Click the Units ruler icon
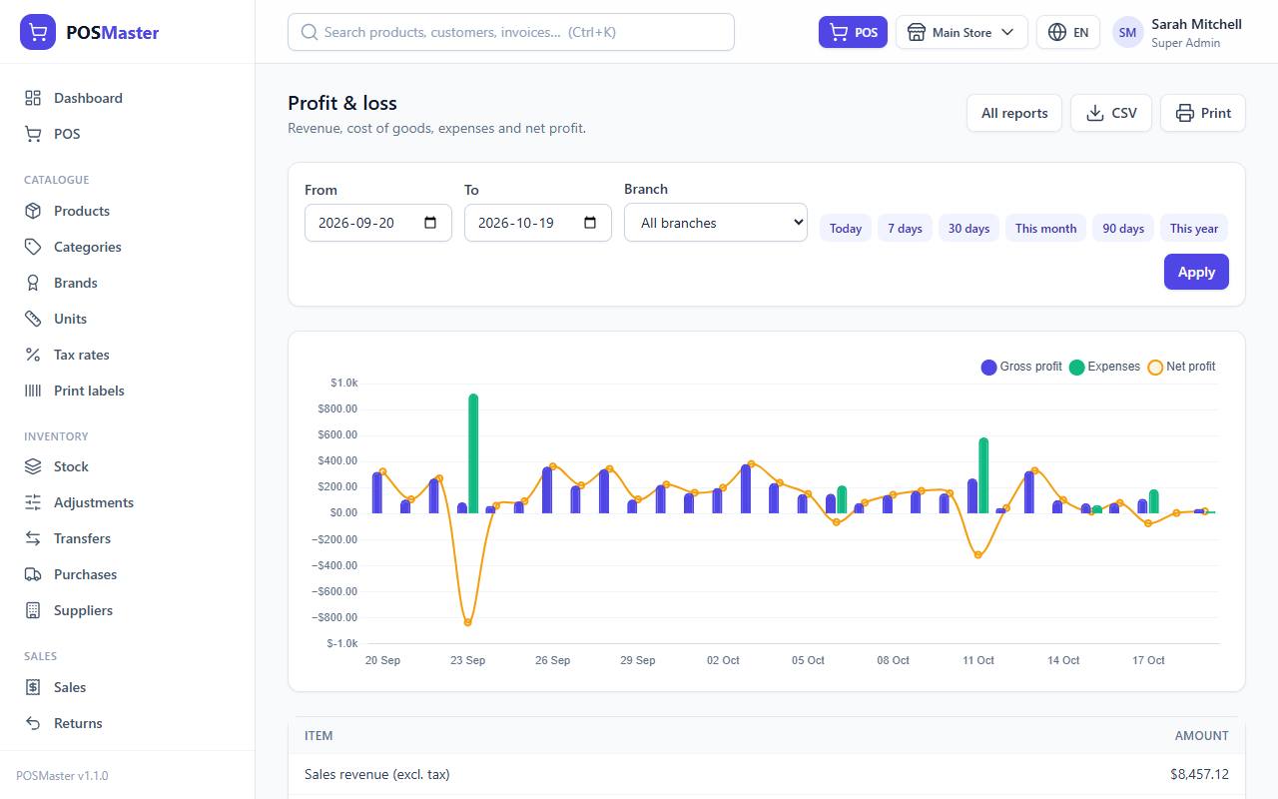Viewport: 1278px width, 799px height. pyautogui.click(x=33, y=319)
